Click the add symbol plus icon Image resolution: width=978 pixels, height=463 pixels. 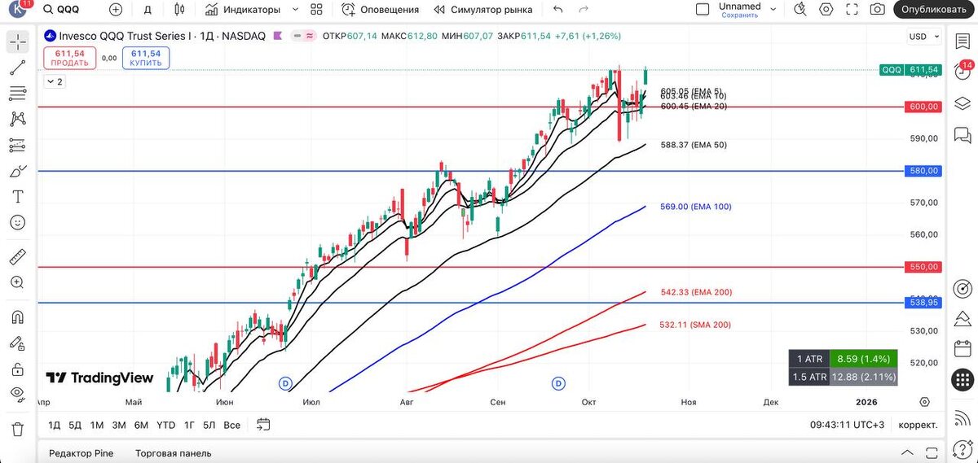(x=116, y=10)
